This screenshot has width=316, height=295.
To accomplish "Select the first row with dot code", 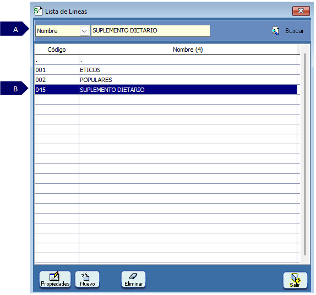I will pos(166,60).
